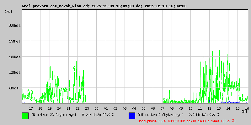Click hour 19 on the time axis
Viewport: 251px width, 125px height.
tap(50, 108)
